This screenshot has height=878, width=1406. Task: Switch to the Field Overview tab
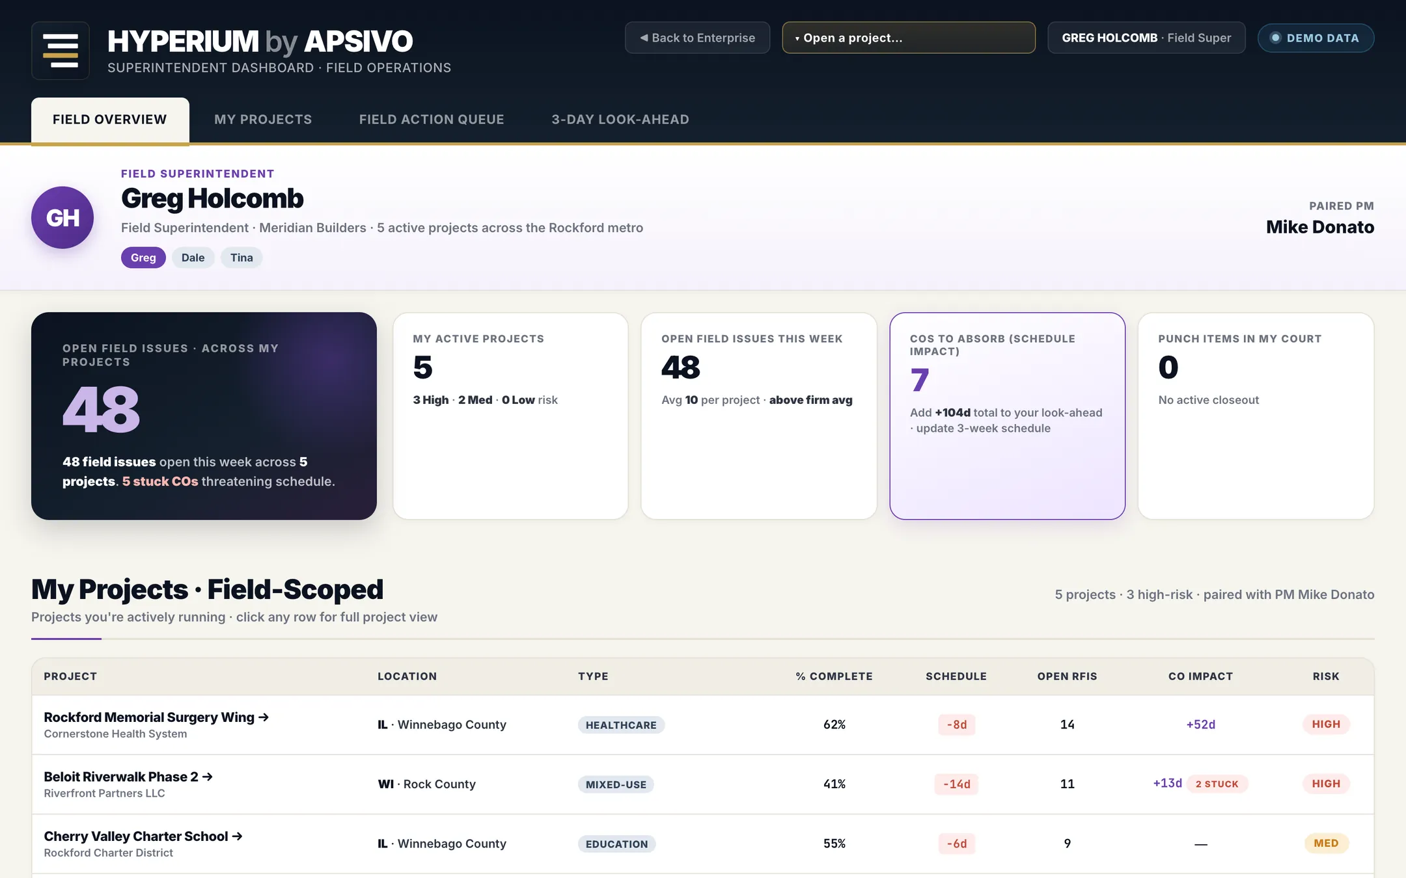pyautogui.click(x=110, y=120)
